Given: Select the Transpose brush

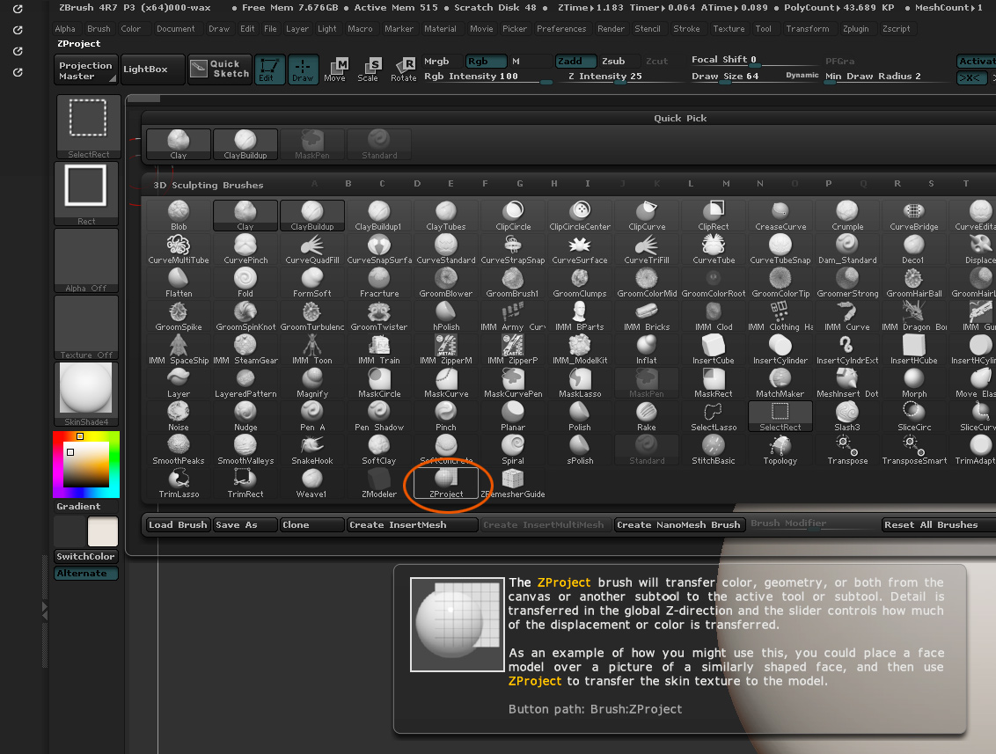Looking at the screenshot, I should click(x=847, y=450).
